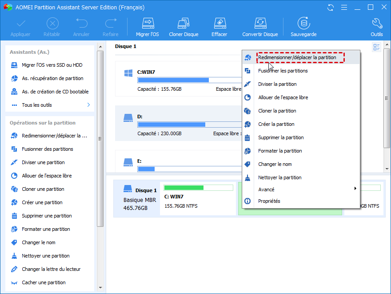The image size is (391, 294).
Task: Select the Effacer toolbar icon
Action: click(219, 27)
